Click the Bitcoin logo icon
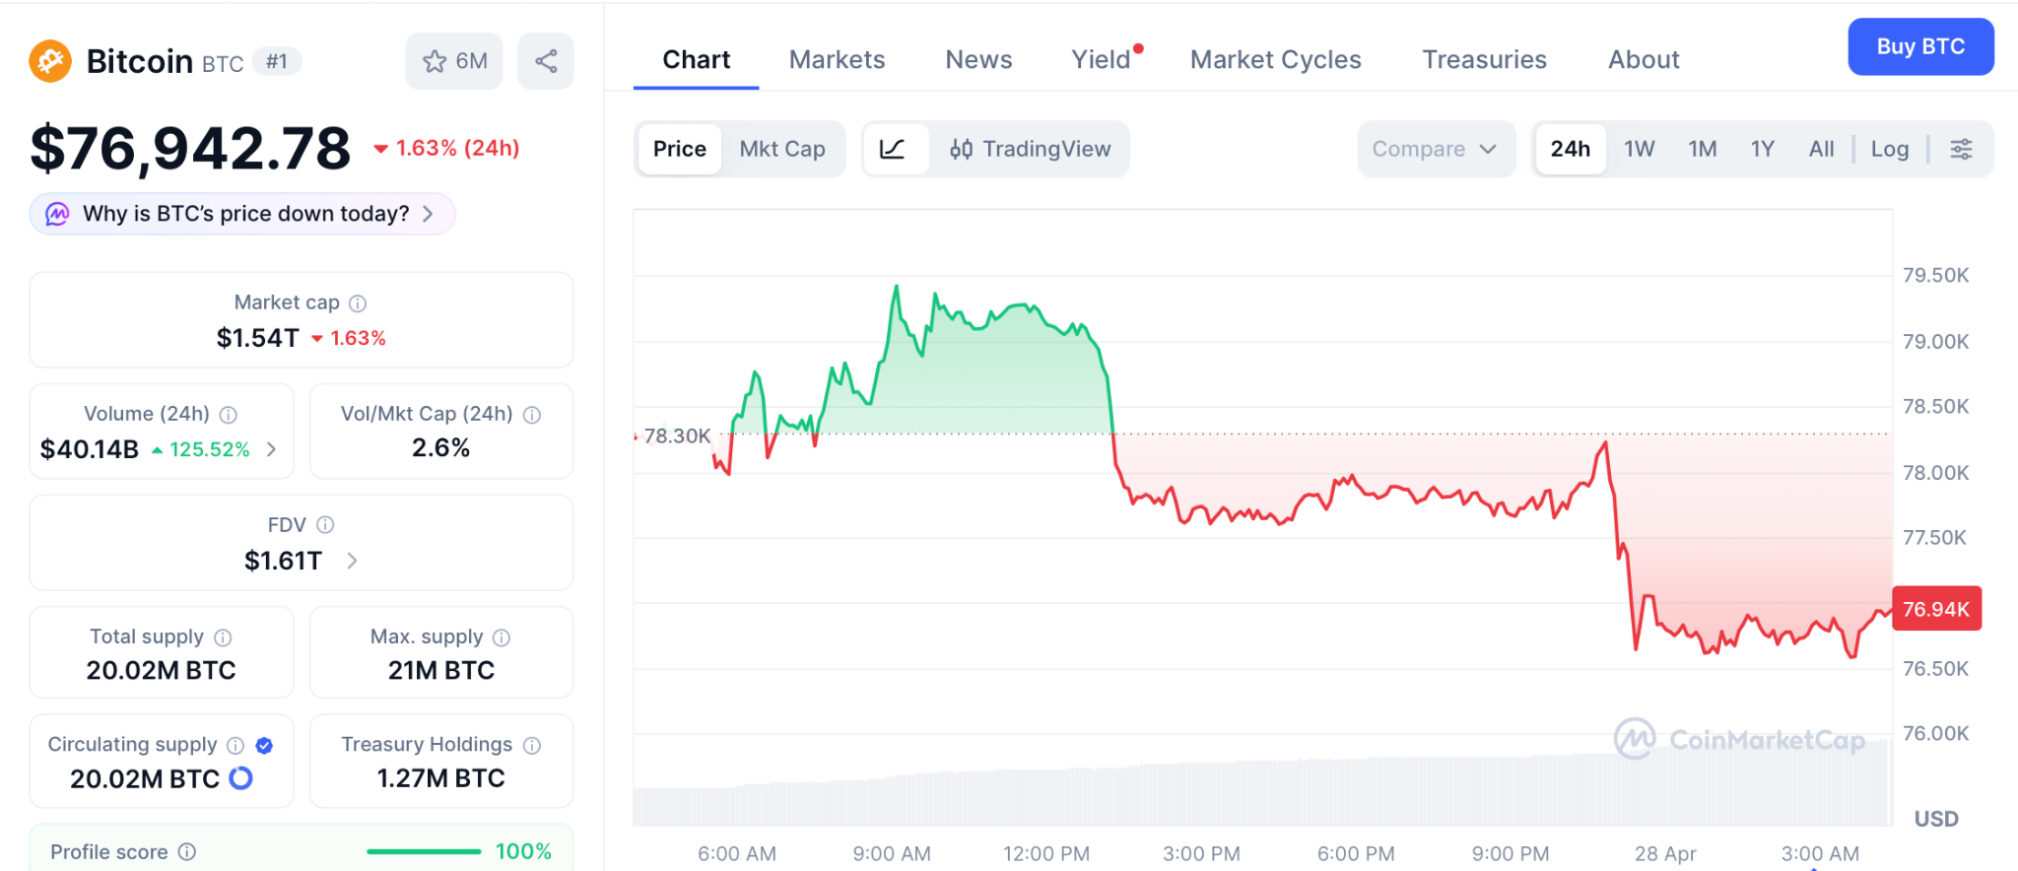Image resolution: width=2018 pixels, height=871 pixels. coord(50,61)
